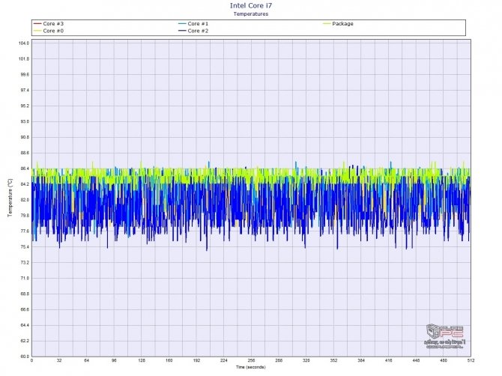Click the 101.8 y-axis value

(24, 59)
